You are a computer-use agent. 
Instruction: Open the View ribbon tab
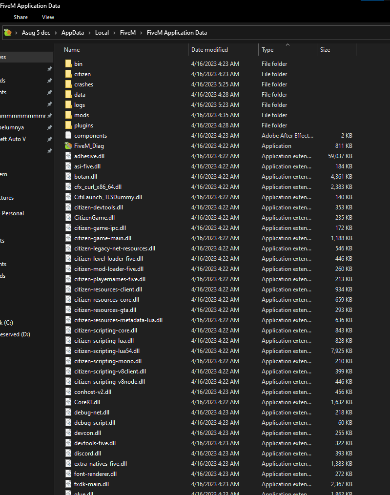coord(48,17)
